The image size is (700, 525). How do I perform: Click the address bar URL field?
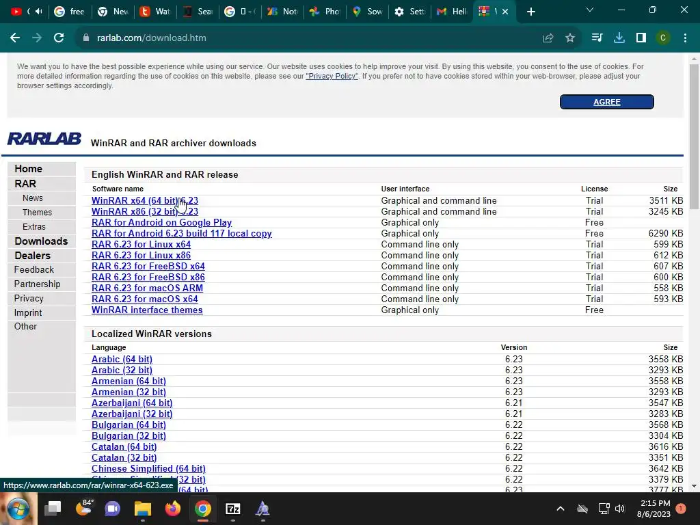pos(312,38)
